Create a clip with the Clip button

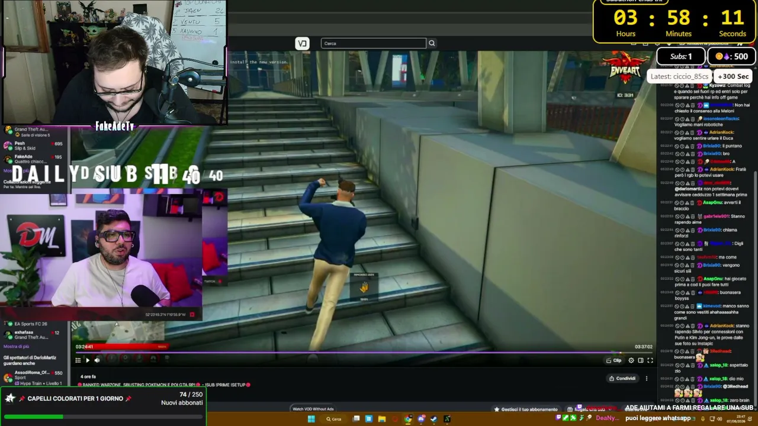pos(615,360)
